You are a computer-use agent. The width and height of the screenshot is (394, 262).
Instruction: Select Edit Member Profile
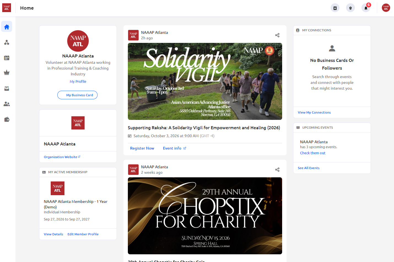click(x=83, y=234)
